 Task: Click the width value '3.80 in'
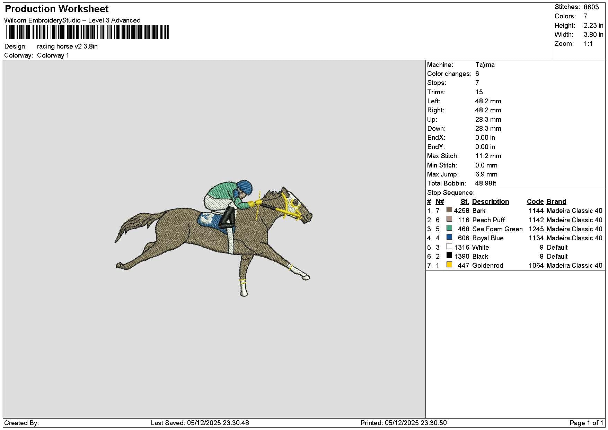click(x=593, y=34)
